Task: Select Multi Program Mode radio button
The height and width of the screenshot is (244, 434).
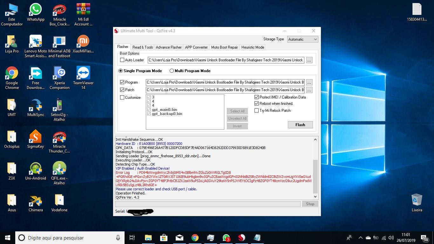Action: coord(172,71)
